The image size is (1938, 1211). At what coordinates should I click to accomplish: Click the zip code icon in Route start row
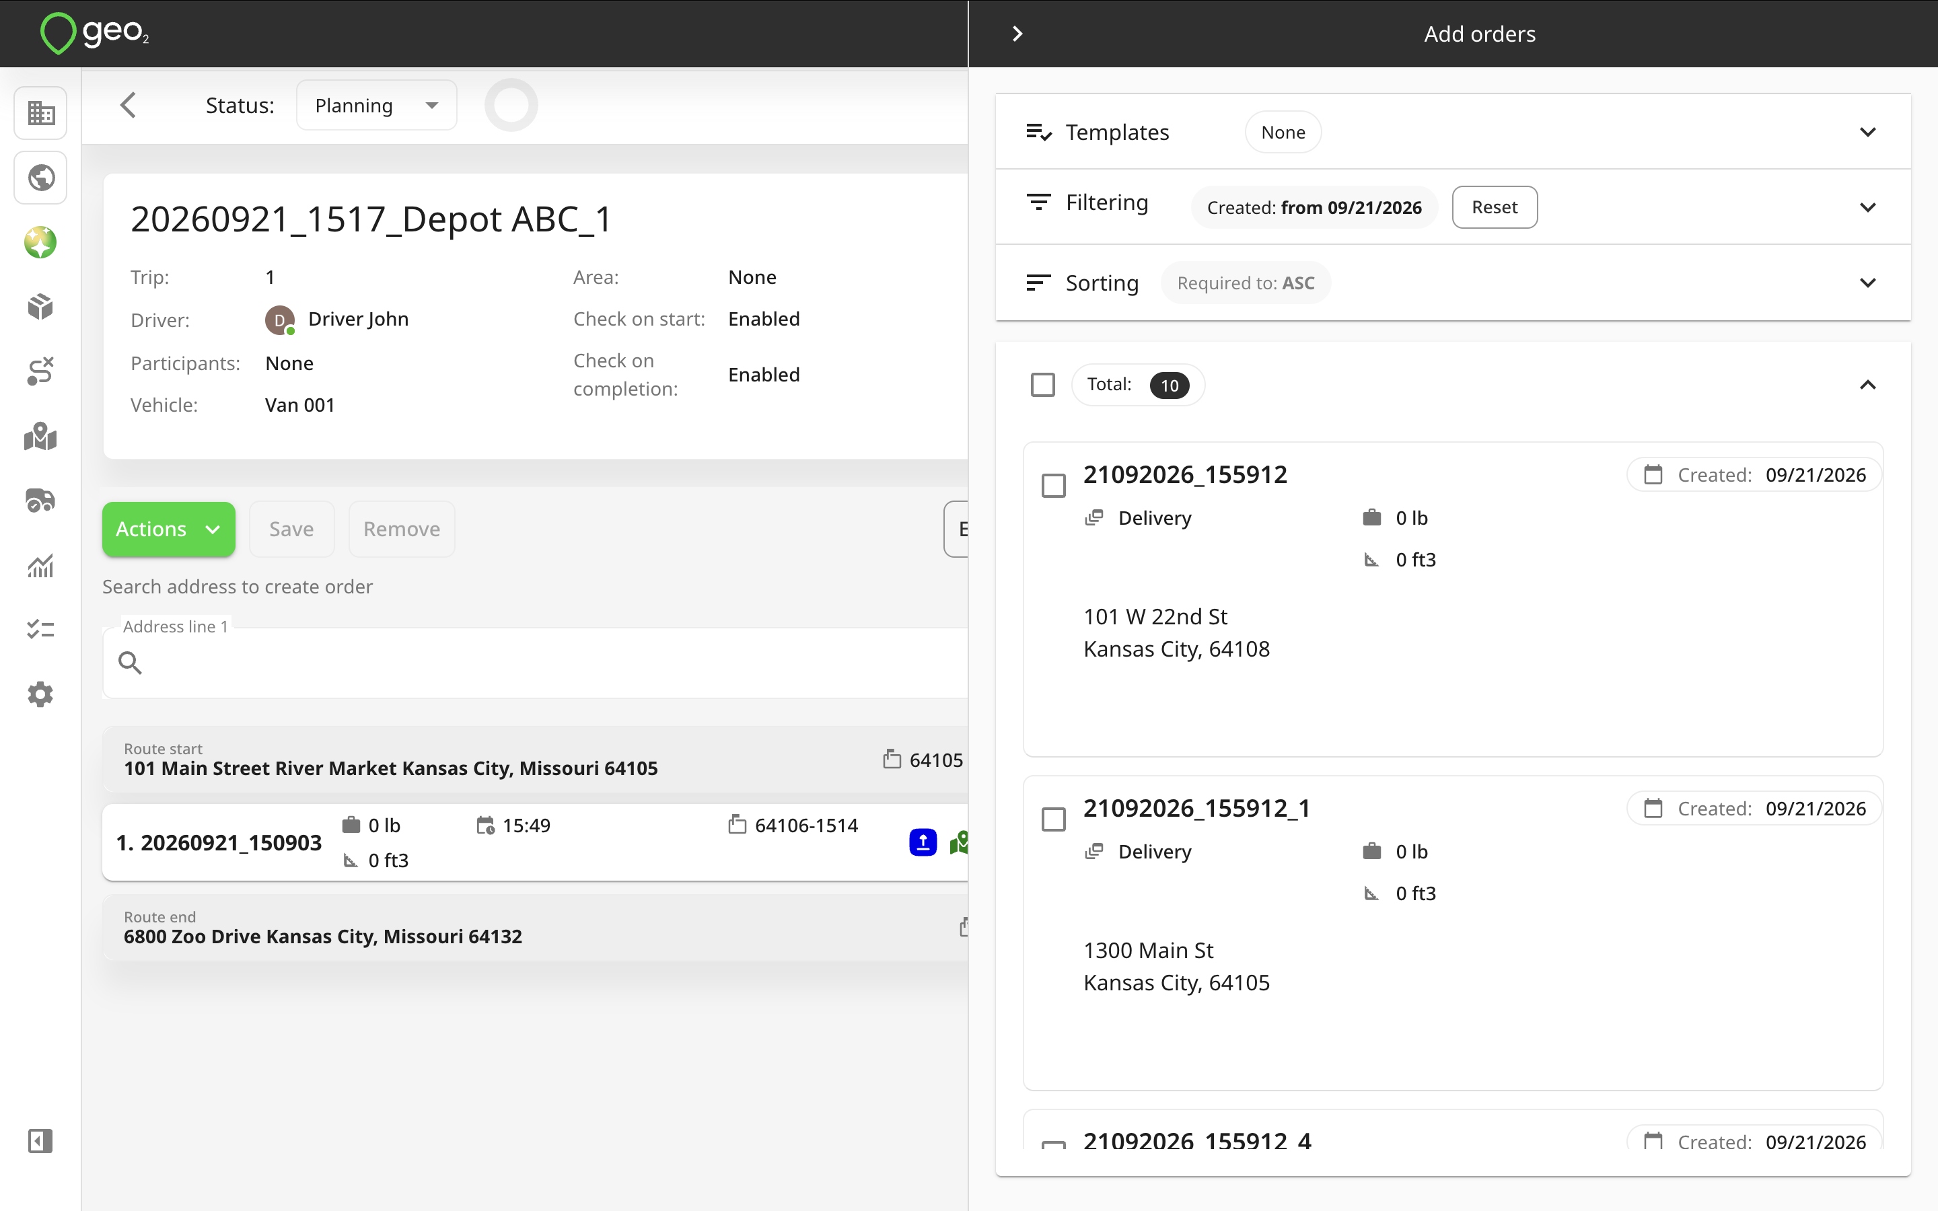pyautogui.click(x=892, y=760)
